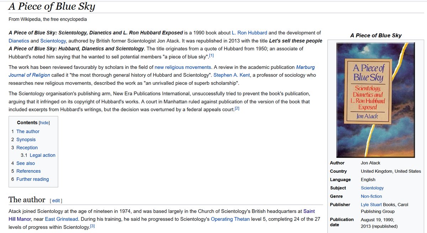Jump to contents item 5 References

[26, 171]
